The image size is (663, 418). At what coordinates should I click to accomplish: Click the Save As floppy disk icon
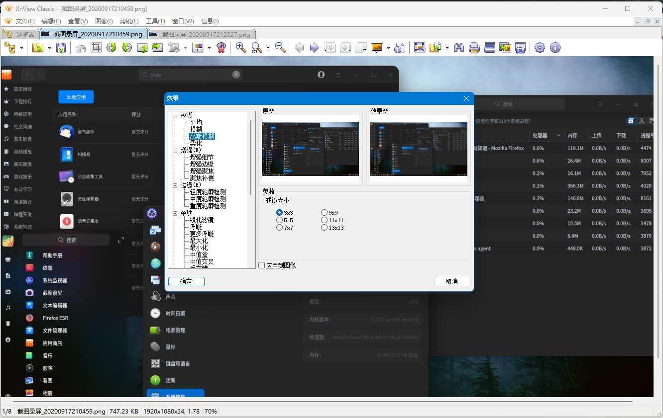(61, 48)
